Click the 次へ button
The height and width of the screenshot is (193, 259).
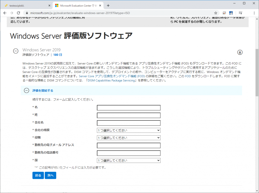(x=50, y=175)
